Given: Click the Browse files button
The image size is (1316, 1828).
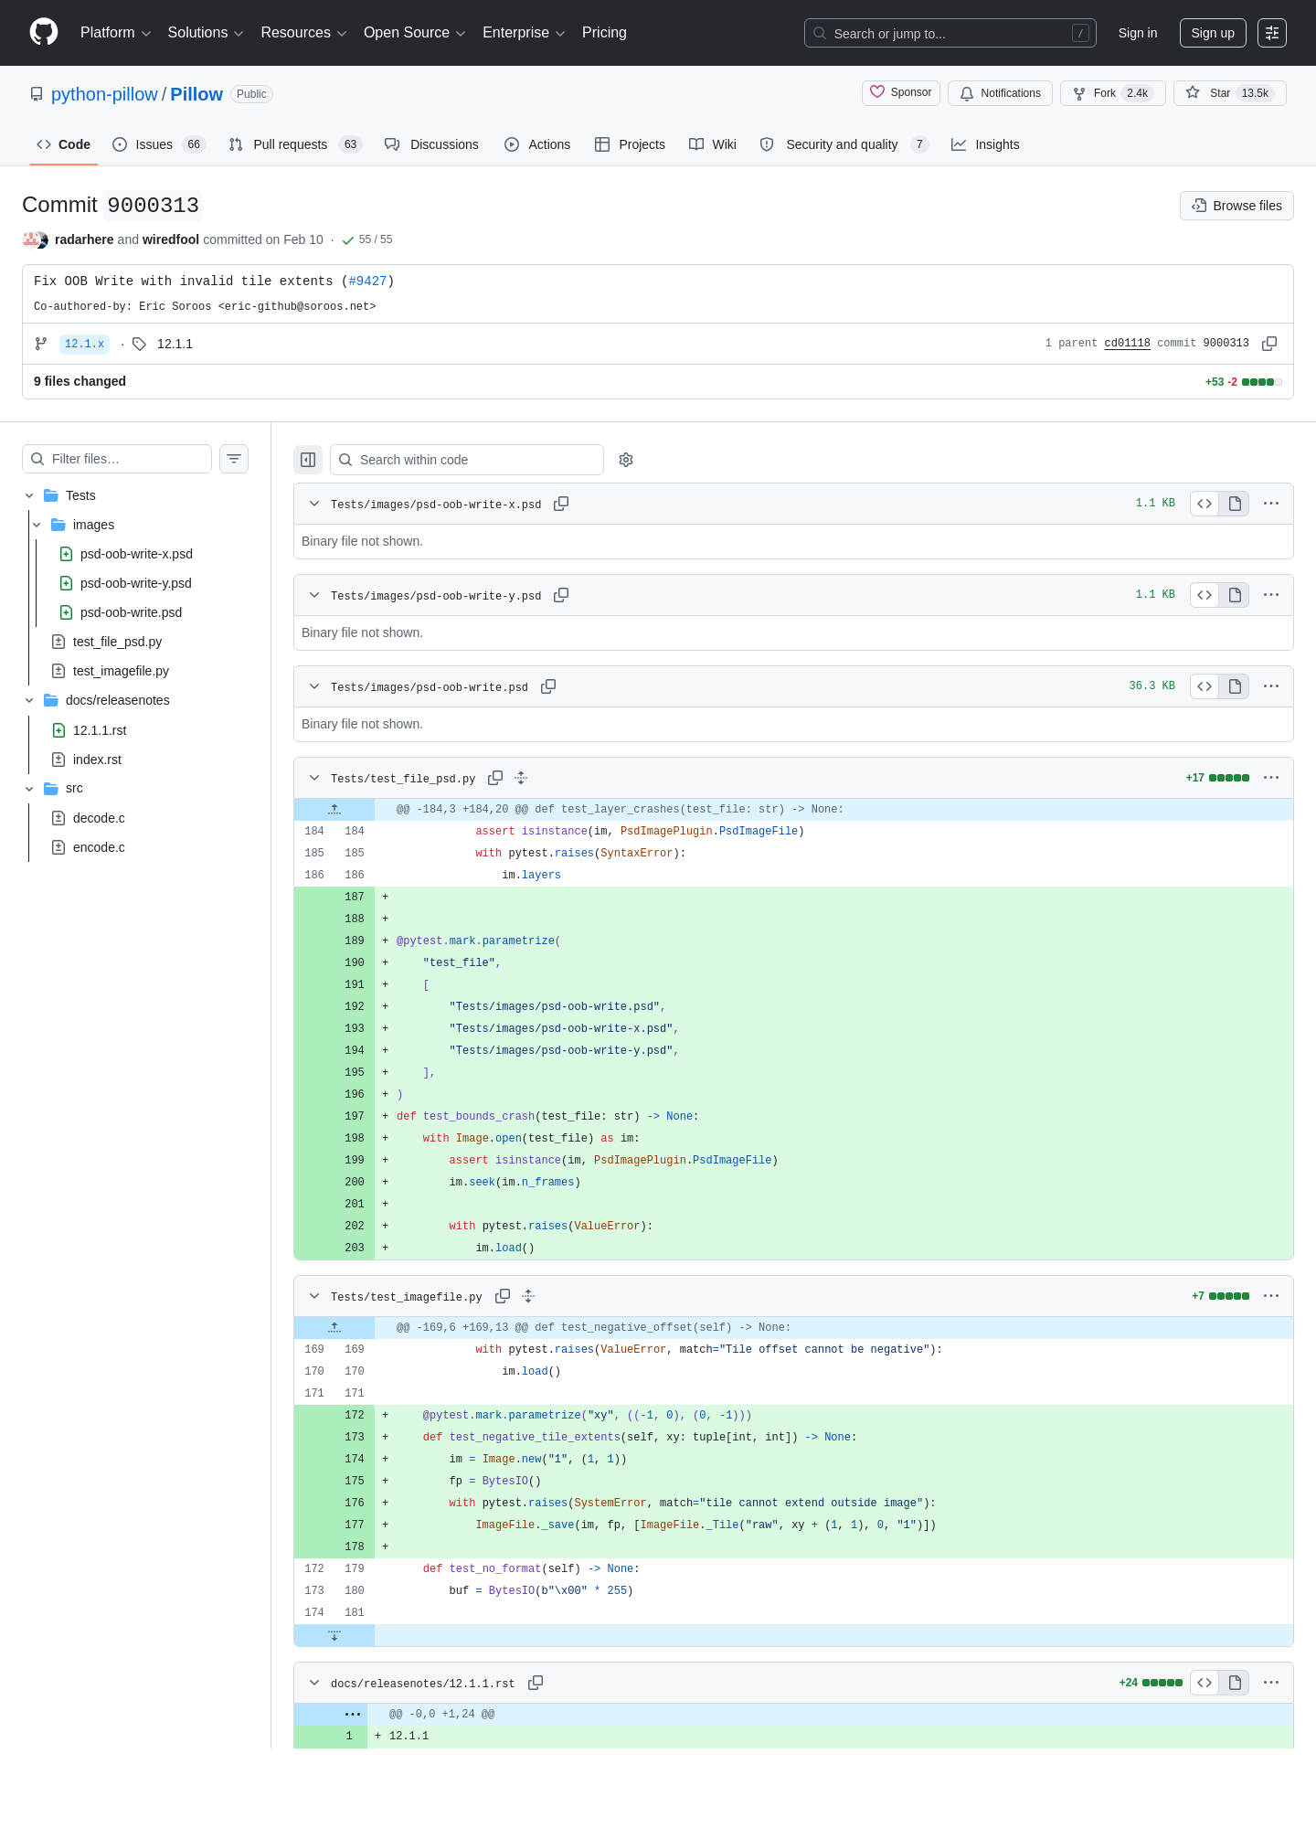Looking at the screenshot, I should click(x=1236, y=206).
